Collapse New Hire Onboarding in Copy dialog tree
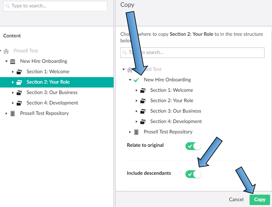The image size is (272, 207). [130, 80]
